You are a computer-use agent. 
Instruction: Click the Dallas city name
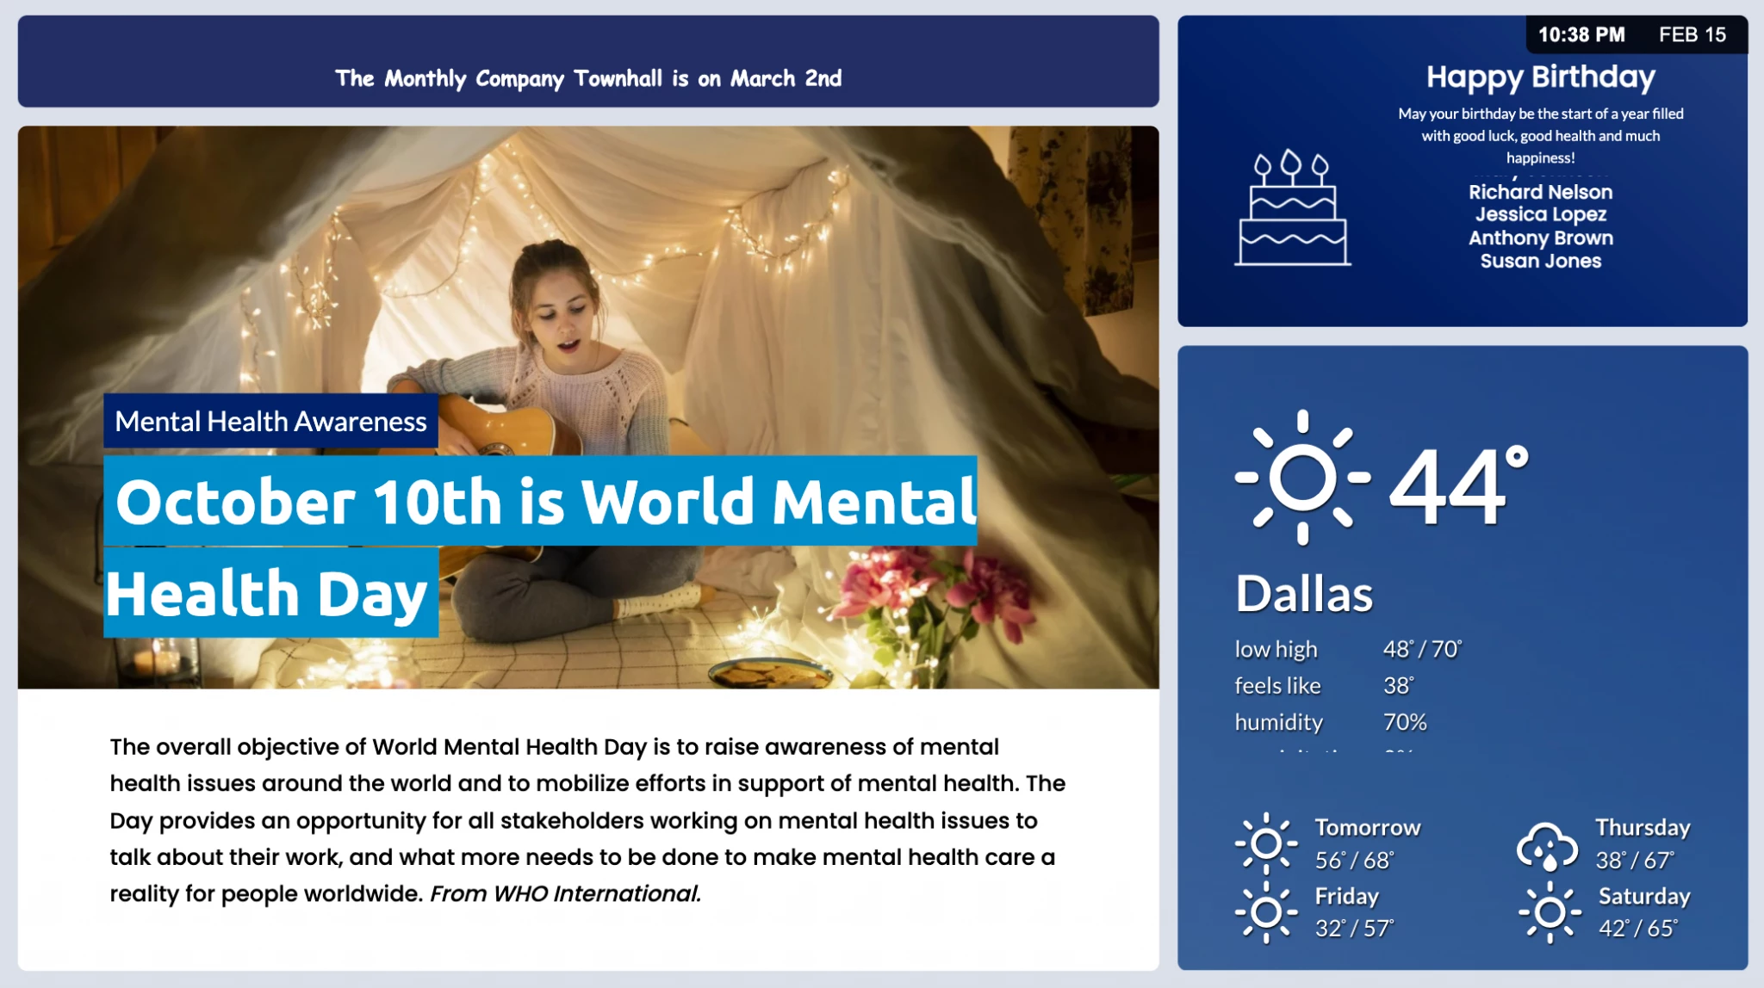pyautogui.click(x=1304, y=594)
